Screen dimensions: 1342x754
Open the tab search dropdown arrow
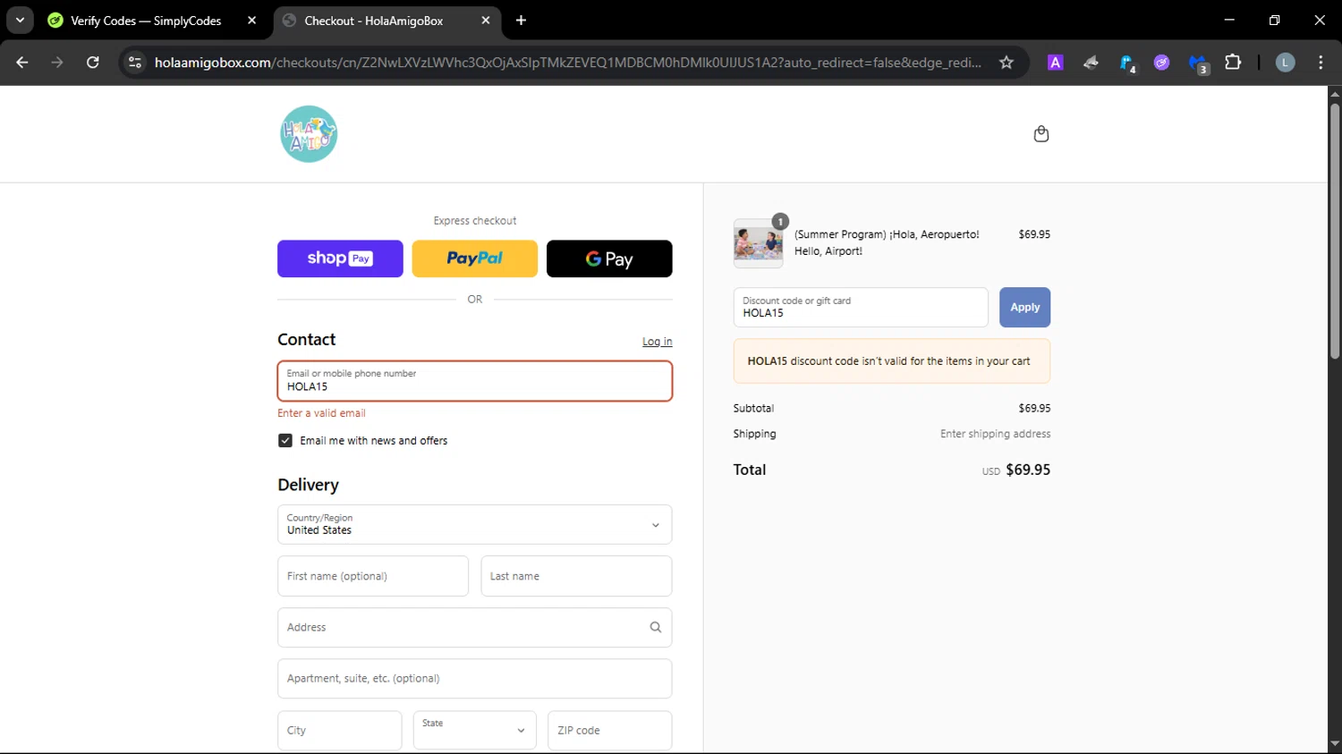pyautogui.click(x=20, y=20)
